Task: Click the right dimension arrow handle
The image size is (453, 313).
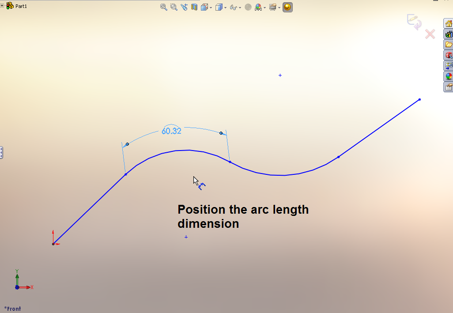Action: [x=221, y=133]
